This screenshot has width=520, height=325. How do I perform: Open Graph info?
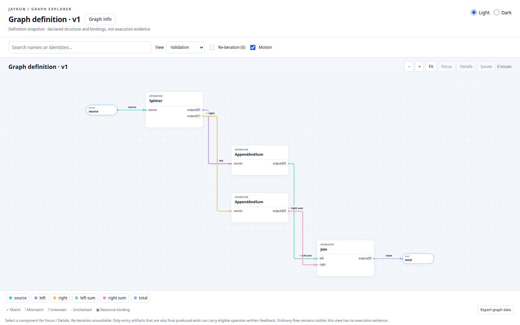click(x=100, y=19)
